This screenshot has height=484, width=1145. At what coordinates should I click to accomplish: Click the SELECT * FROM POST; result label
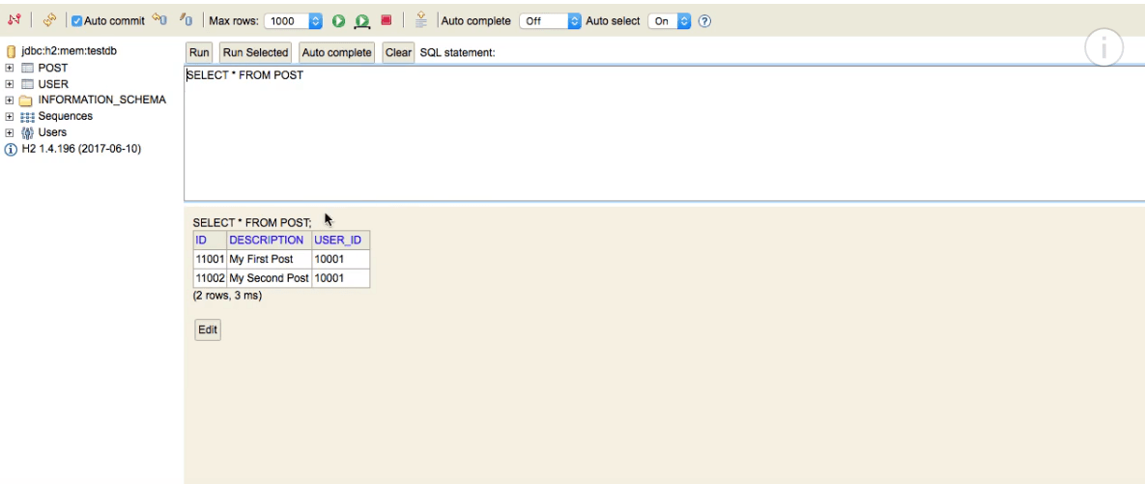pyautogui.click(x=252, y=222)
